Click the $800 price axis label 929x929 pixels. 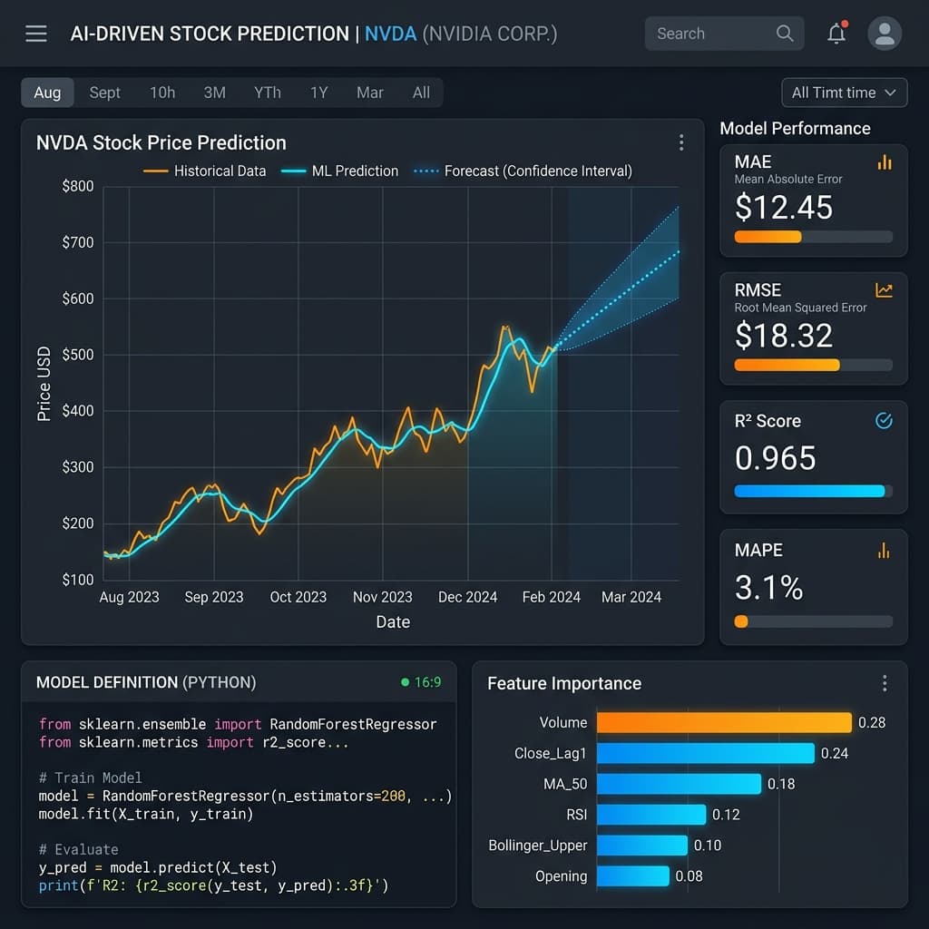point(78,186)
